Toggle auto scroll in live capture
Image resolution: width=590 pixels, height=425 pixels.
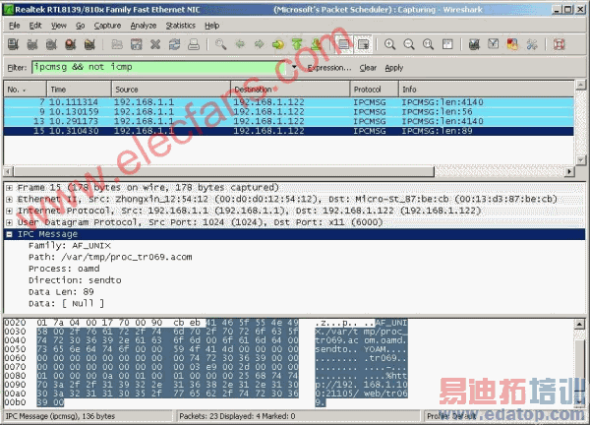(363, 44)
